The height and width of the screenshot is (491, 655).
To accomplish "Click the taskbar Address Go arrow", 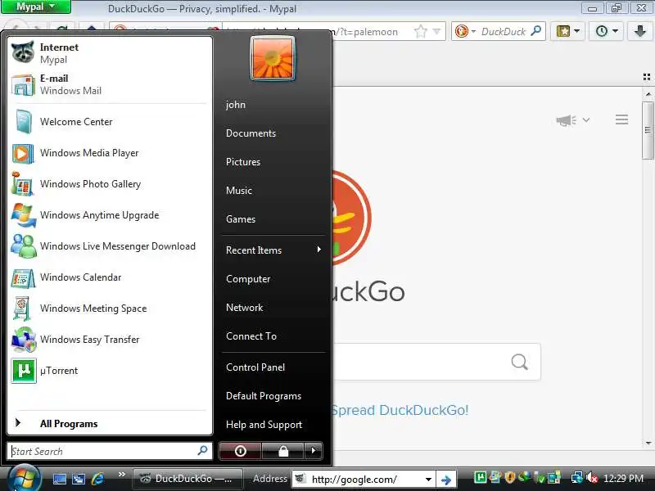I will point(446,480).
